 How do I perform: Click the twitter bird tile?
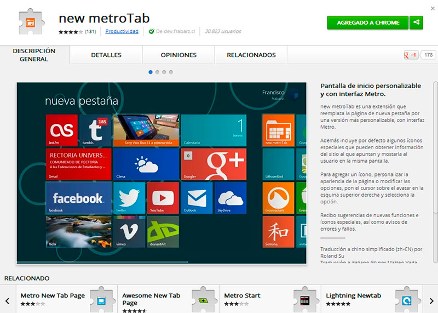click(129, 198)
